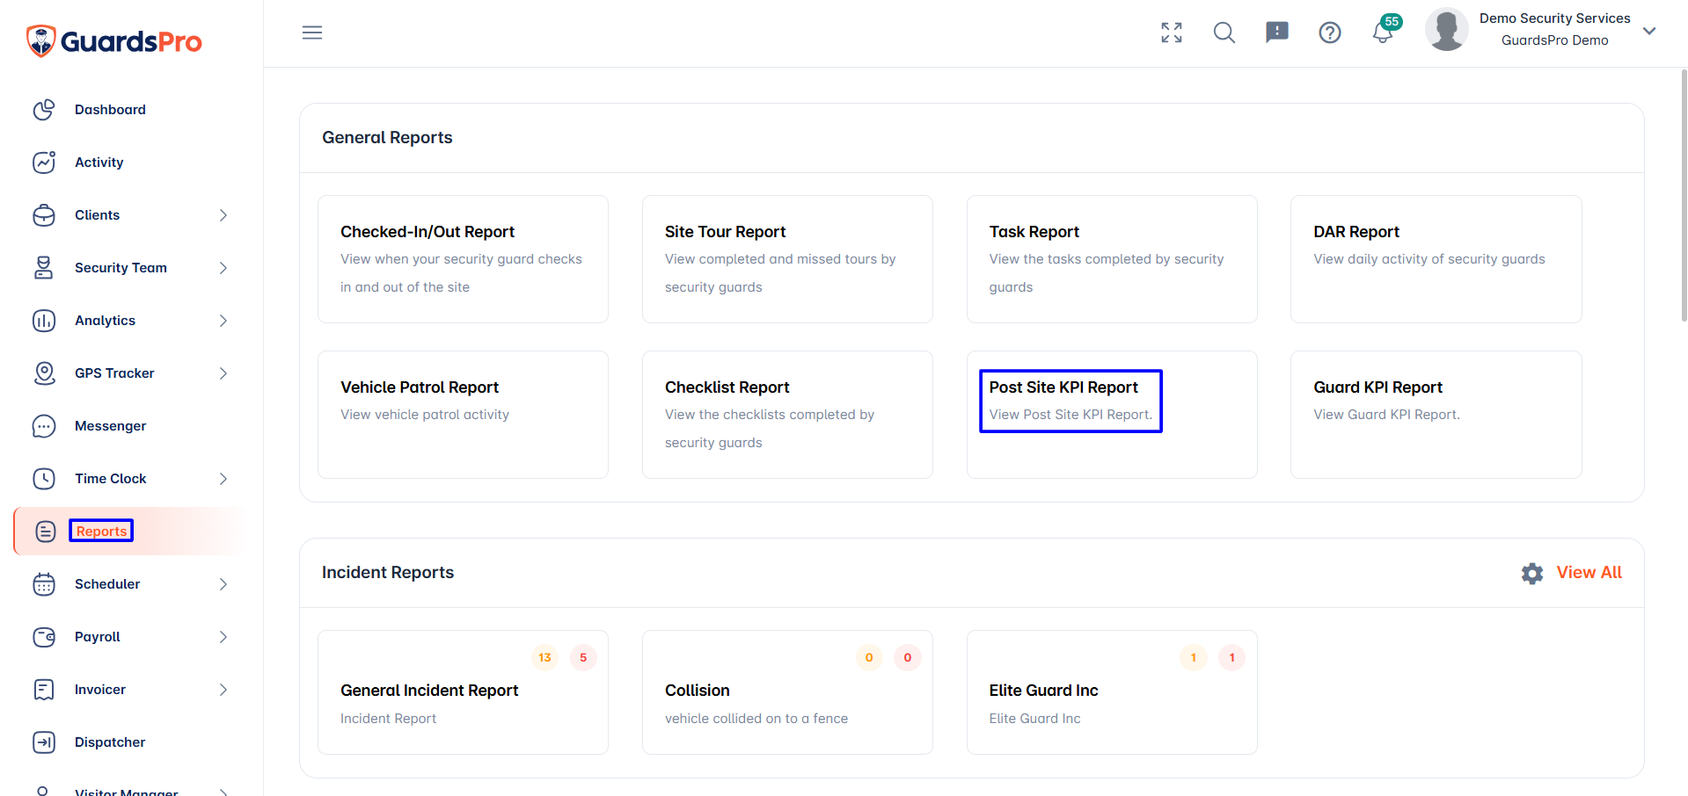The height and width of the screenshot is (796, 1688).
Task: Click the Reports sidebar icon
Action: tap(46, 532)
